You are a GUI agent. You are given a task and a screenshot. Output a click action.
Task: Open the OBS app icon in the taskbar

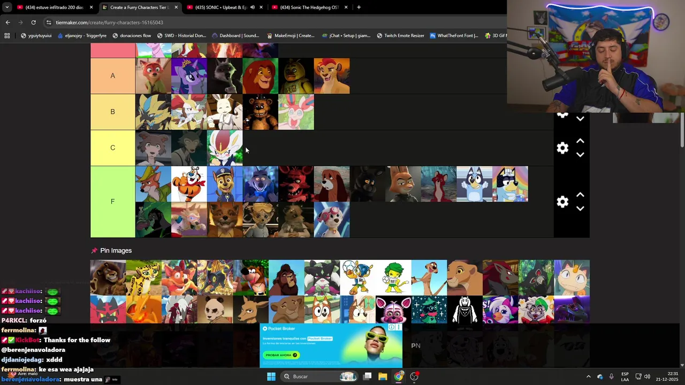pyautogui.click(x=414, y=376)
